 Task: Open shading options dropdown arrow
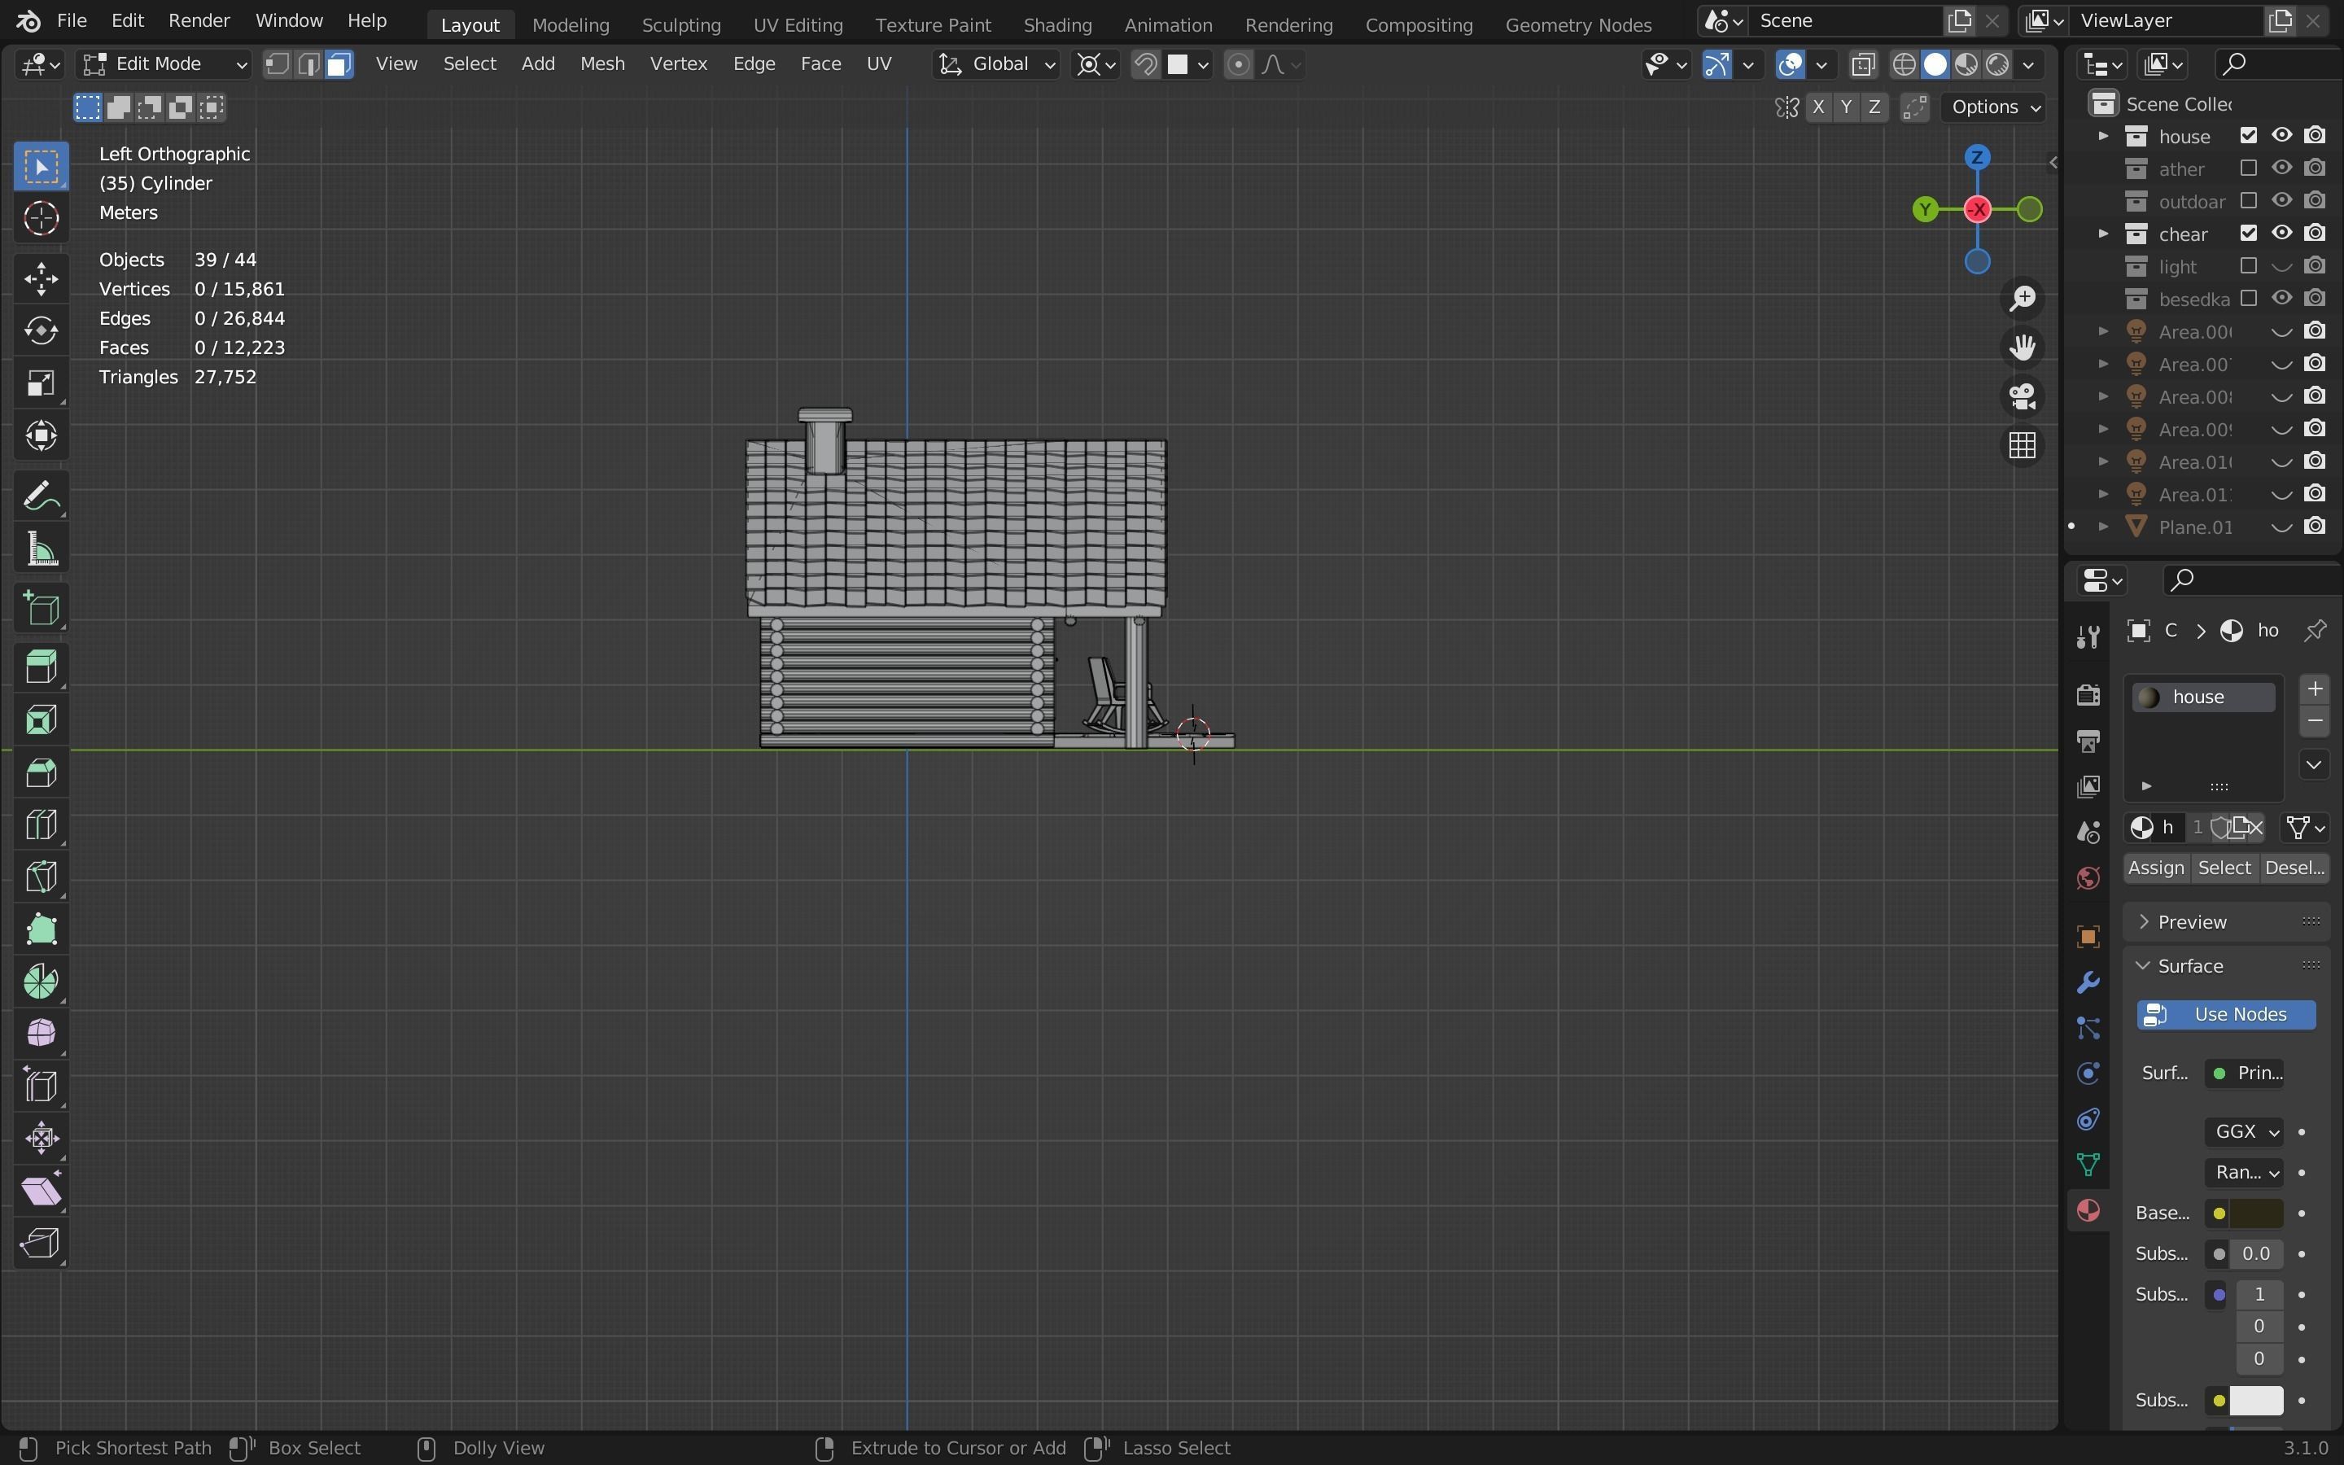pyautogui.click(x=2028, y=64)
